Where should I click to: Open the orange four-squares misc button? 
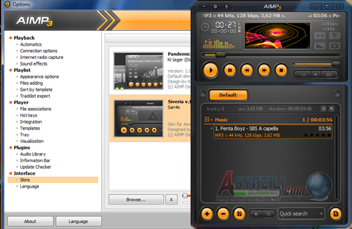pyautogui.click(x=239, y=214)
